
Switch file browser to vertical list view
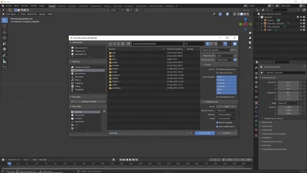pyautogui.click(x=208, y=44)
